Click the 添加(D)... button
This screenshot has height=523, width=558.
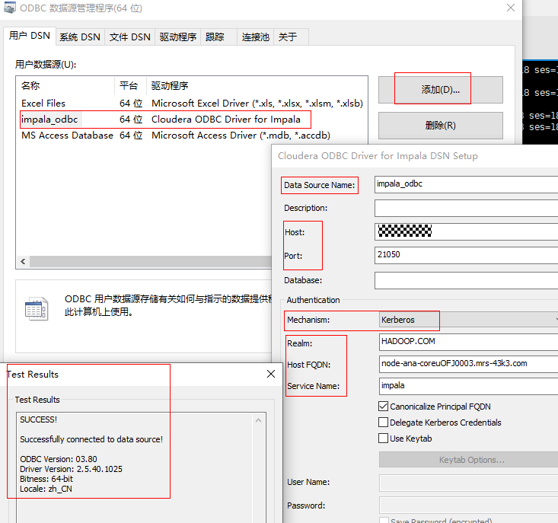point(441,90)
